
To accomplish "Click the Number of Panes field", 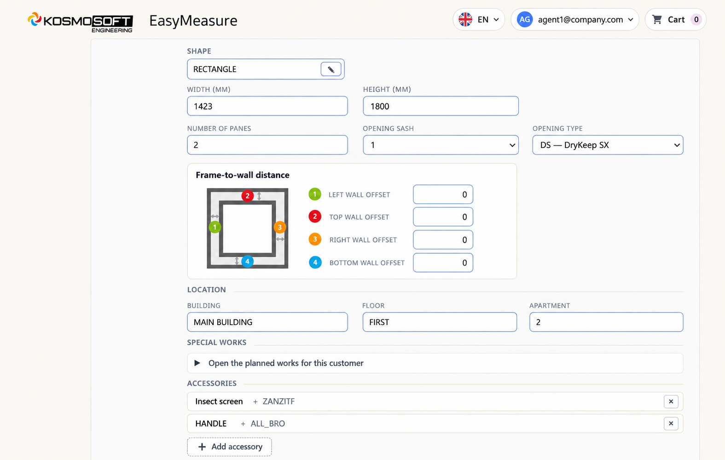I will tap(267, 145).
